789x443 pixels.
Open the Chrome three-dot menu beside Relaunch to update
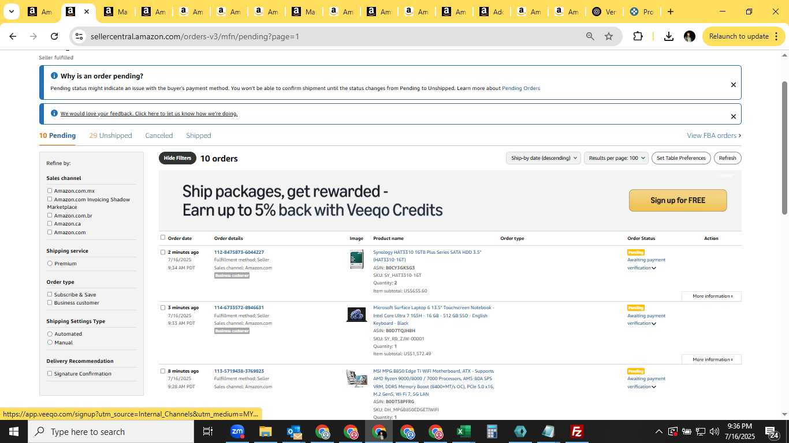tap(775, 36)
